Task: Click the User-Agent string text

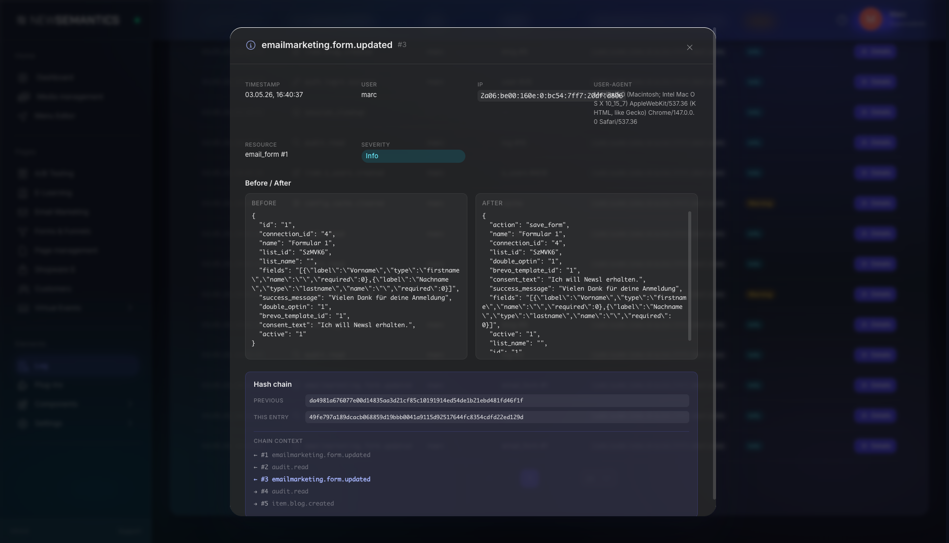Action: [x=644, y=108]
